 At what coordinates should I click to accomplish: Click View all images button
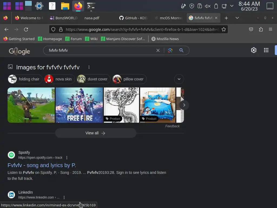pos(95,133)
